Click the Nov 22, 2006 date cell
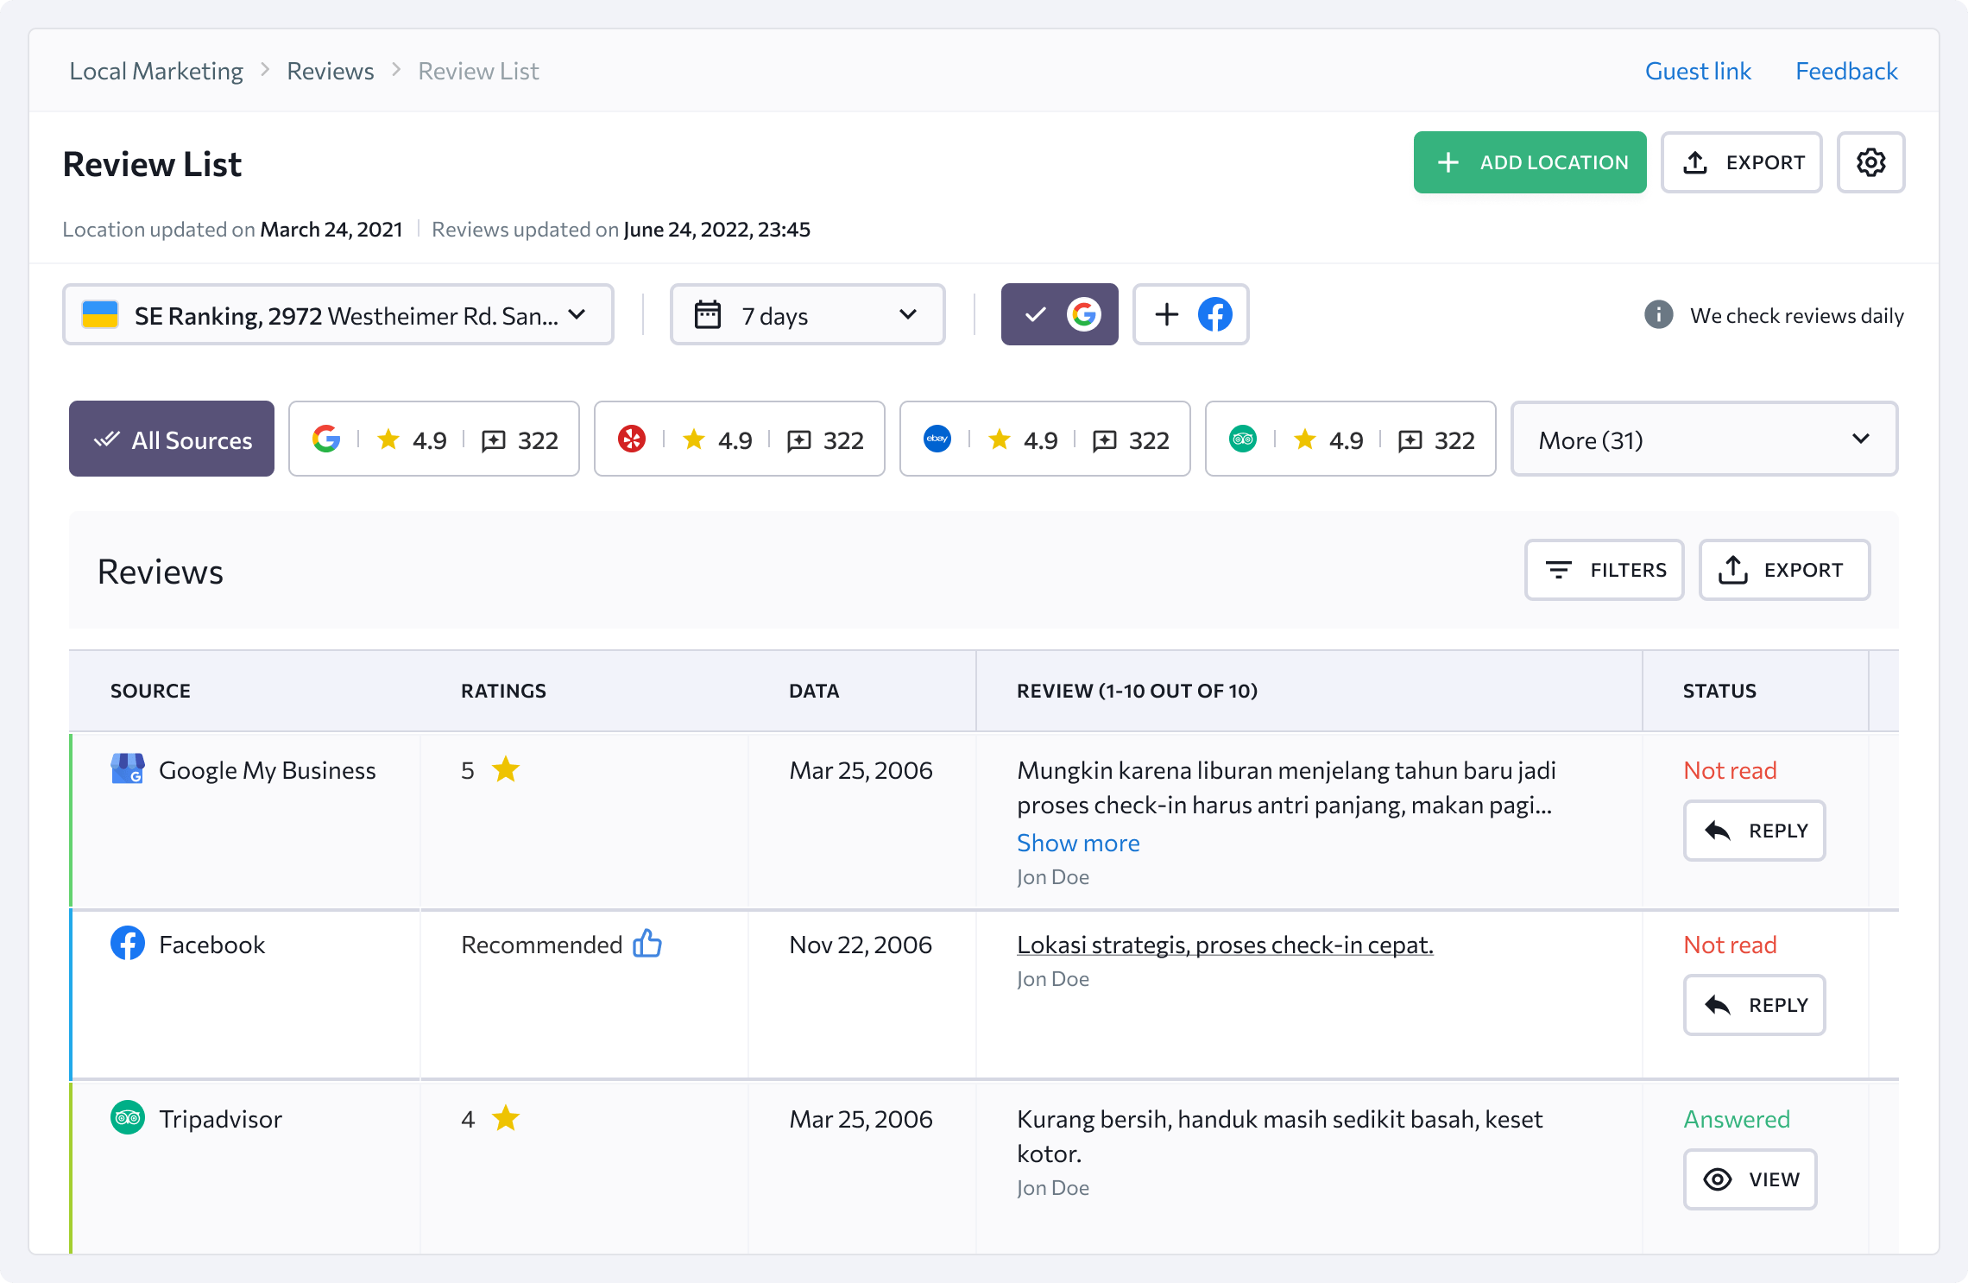The image size is (1968, 1283). click(861, 945)
